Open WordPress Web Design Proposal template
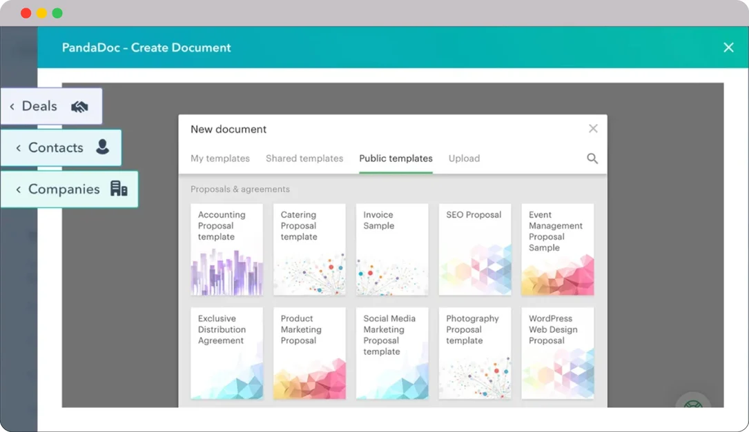The height and width of the screenshot is (432, 749). (558, 353)
